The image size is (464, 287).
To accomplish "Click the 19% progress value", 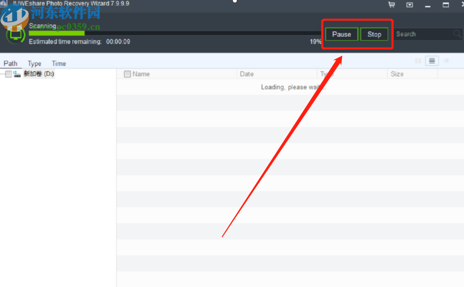I will click(x=315, y=42).
